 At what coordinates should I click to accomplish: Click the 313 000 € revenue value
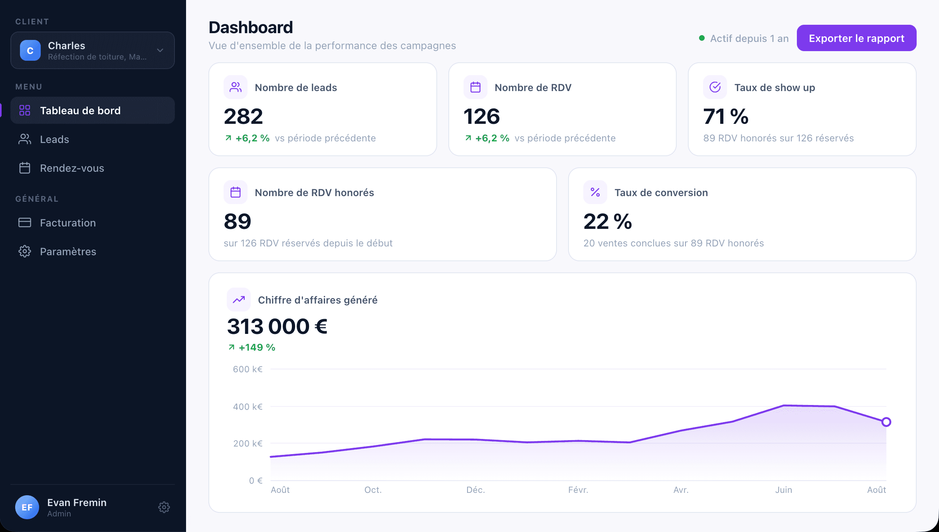point(277,326)
